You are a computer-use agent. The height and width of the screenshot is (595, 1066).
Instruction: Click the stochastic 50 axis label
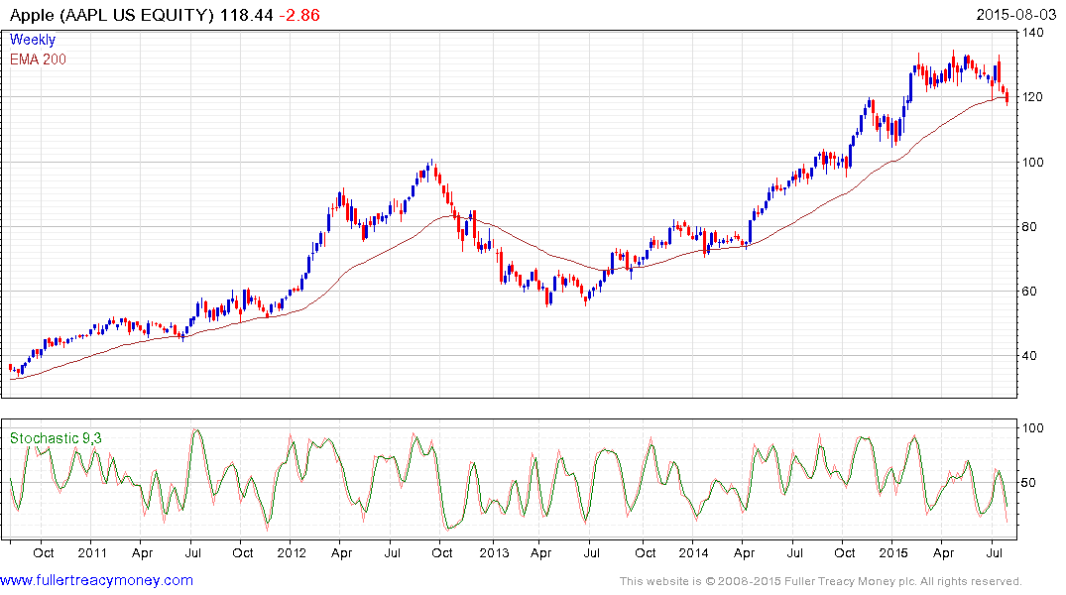pos(1029,483)
